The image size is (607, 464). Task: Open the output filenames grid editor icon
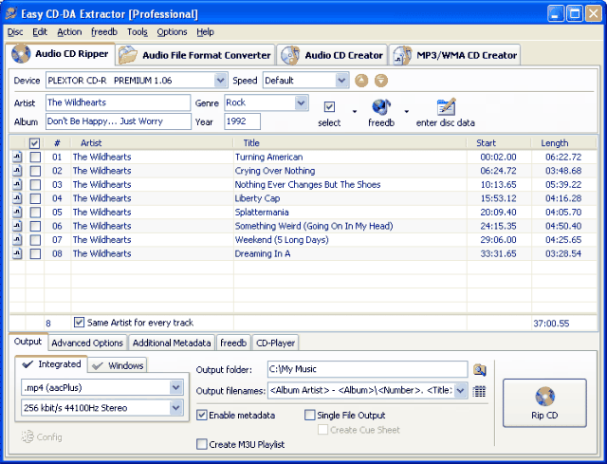pos(479,391)
